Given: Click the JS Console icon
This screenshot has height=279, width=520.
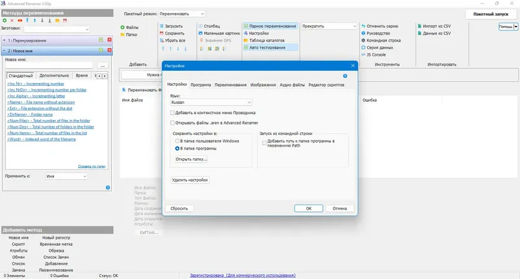Looking at the screenshot, I should tap(363, 55).
